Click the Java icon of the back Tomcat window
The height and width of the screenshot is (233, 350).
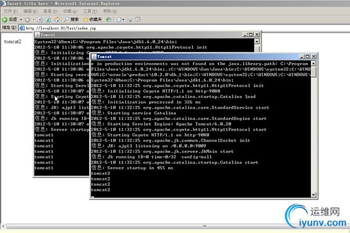click(x=37, y=35)
